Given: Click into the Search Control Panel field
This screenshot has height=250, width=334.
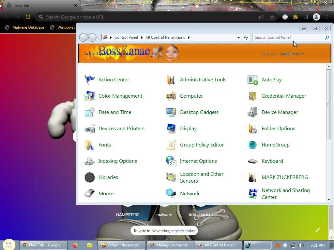Looking at the screenshot, I should 288,37.
